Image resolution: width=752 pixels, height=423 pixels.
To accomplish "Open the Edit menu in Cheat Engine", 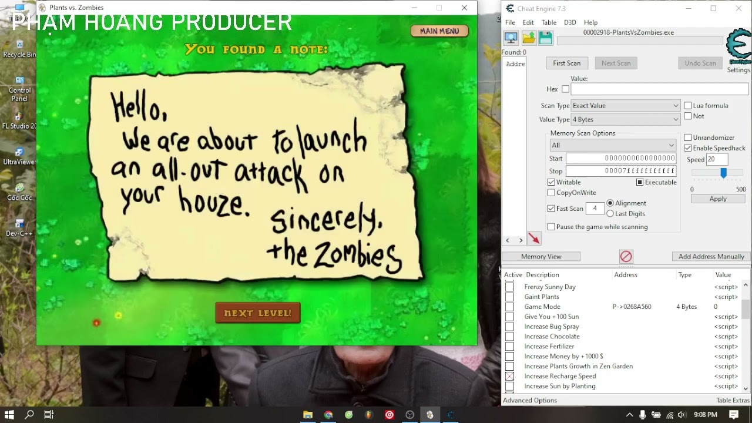I will [x=528, y=22].
